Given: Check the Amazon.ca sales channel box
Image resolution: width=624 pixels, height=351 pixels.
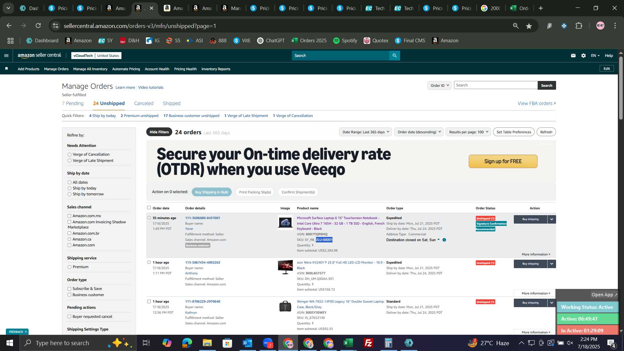Looking at the screenshot, I should point(69,240).
